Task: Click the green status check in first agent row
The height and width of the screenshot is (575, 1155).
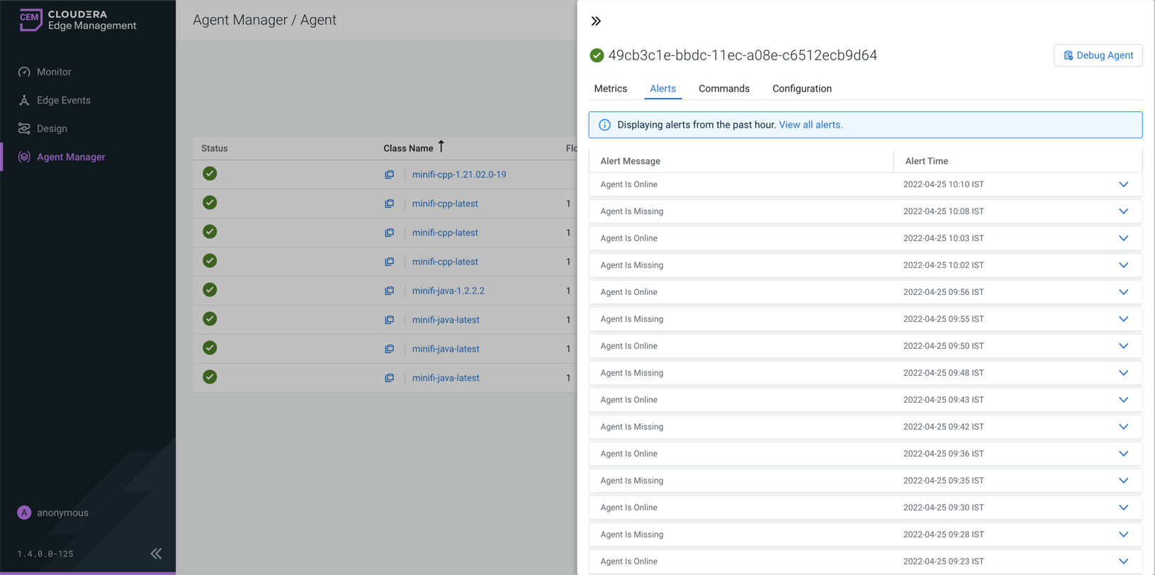Action: click(x=210, y=174)
